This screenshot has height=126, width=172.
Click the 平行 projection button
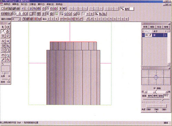[x=166, y=96]
